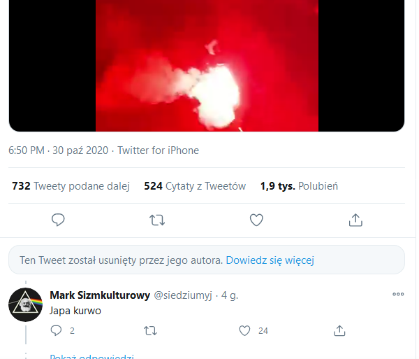Retweet Mark Sizmkulturowy's reply
419x359 pixels.
point(151,330)
